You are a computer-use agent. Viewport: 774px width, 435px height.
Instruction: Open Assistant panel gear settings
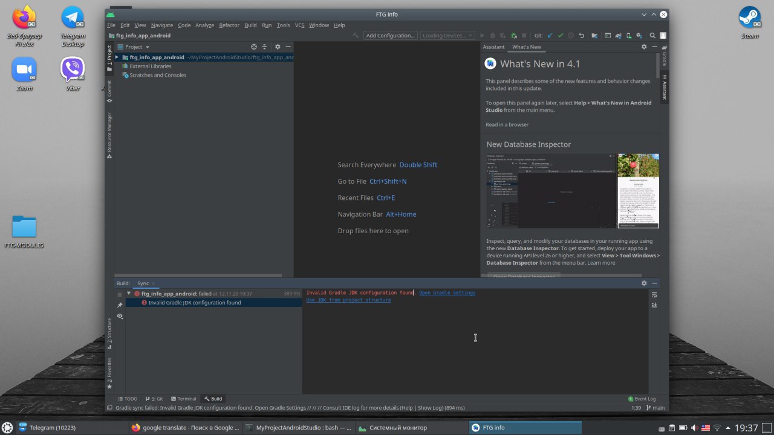[644, 47]
